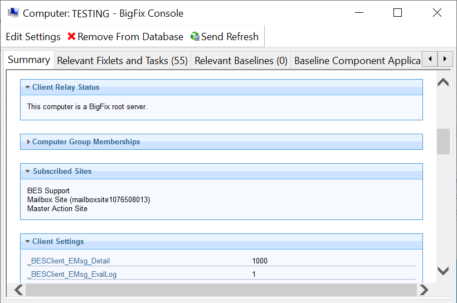Expand the Computer Group Memberships section
The height and width of the screenshot is (303, 457).
(x=28, y=142)
